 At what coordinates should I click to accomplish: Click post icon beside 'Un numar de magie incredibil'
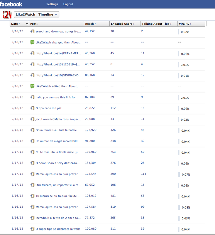coord(33,141)
